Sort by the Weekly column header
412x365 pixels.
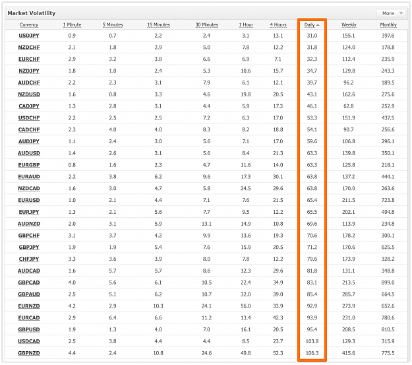click(349, 24)
